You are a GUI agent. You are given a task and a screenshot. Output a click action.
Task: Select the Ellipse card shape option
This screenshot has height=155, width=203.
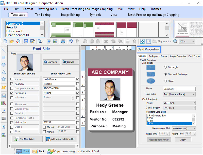tap(165, 81)
